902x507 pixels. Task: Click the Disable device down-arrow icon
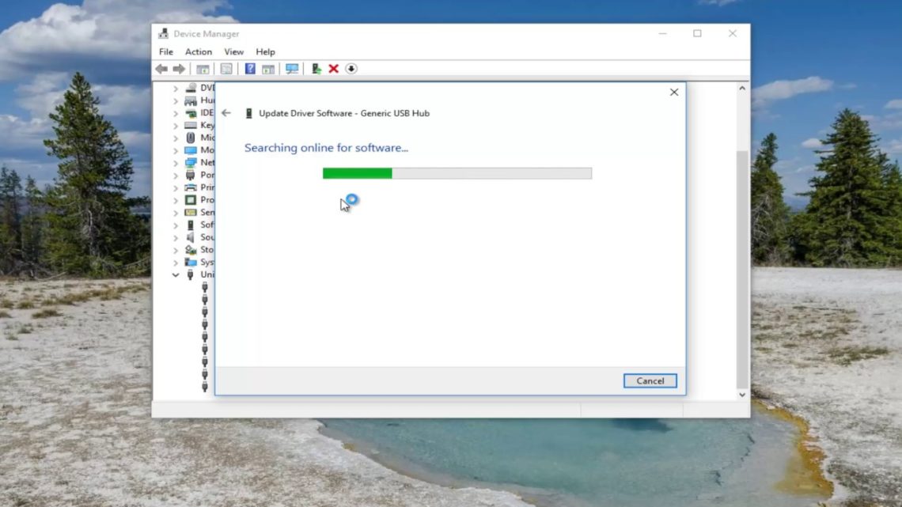[351, 69]
